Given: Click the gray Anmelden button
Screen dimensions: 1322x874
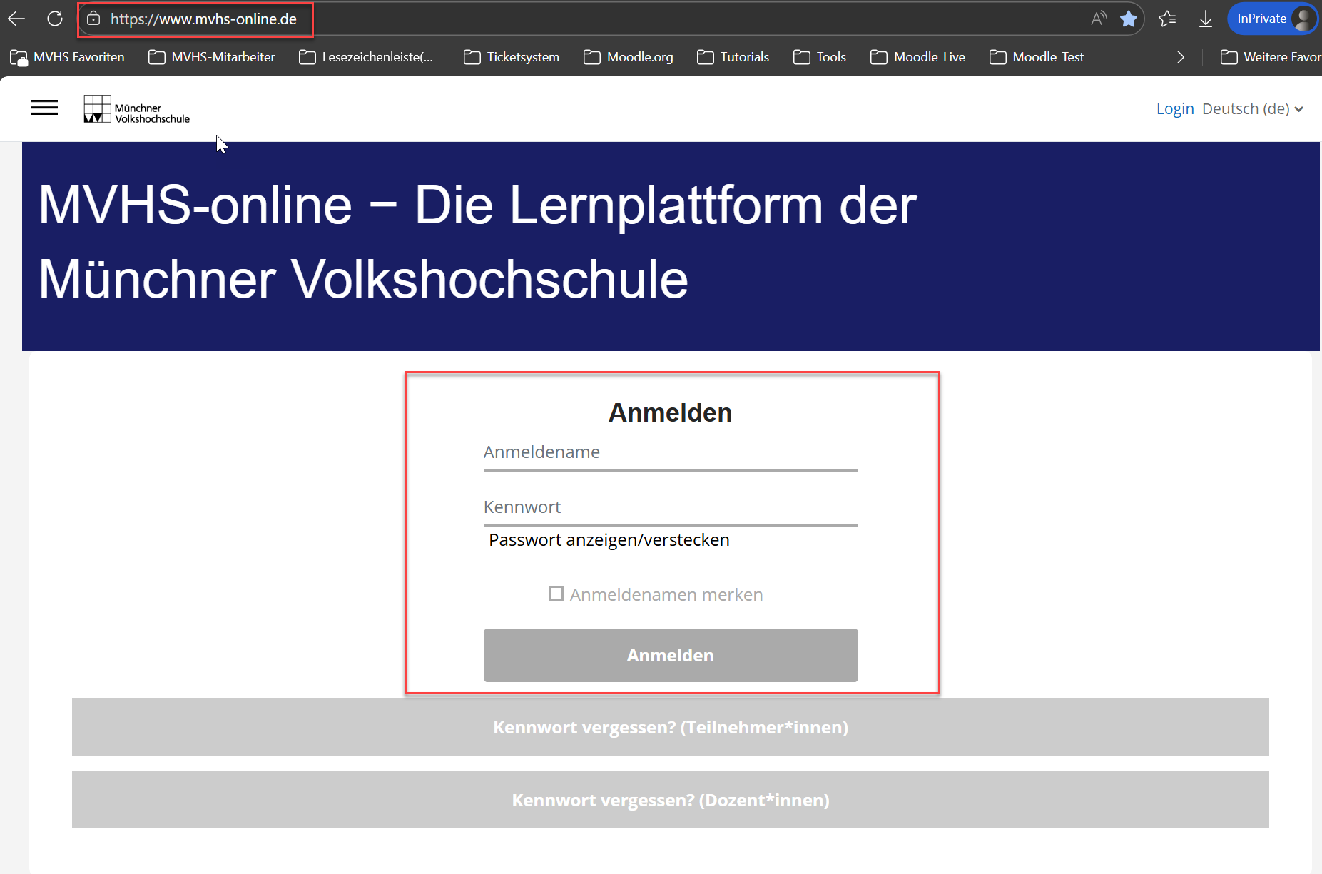Looking at the screenshot, I should click(671, 655).
